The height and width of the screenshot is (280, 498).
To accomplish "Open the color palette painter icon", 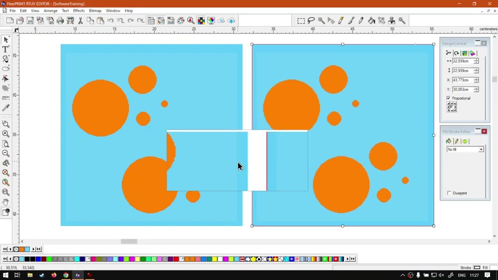I will pyautogui.click(x=181, y=21).
